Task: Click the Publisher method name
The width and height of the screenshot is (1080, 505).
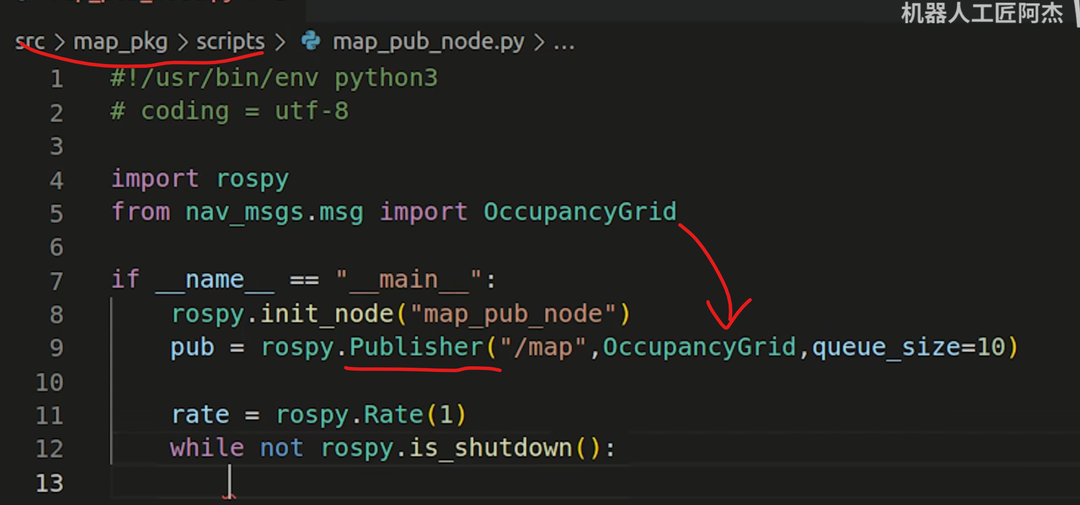Action: click(x=416, y=346)
